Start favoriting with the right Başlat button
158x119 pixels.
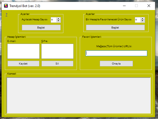click(x=115, y=28)
